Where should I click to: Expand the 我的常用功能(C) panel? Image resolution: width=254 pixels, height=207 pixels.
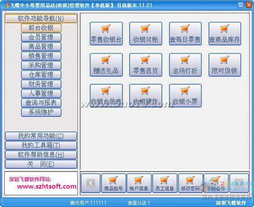click(41, 136)
